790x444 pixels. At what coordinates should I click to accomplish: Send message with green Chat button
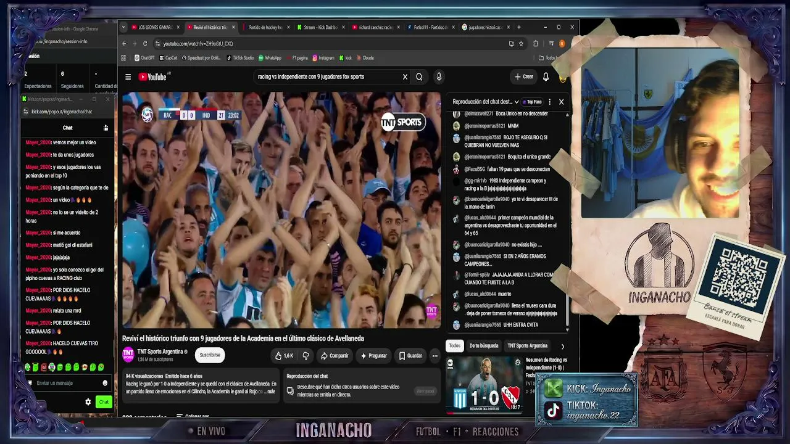click(104, 402)
